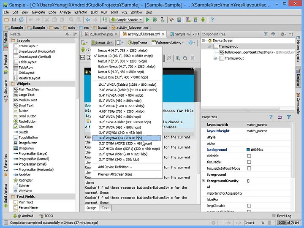Screen dimensions: 304x228
Task: Click the Palette settings gear icon
Action: coord(68,34)
